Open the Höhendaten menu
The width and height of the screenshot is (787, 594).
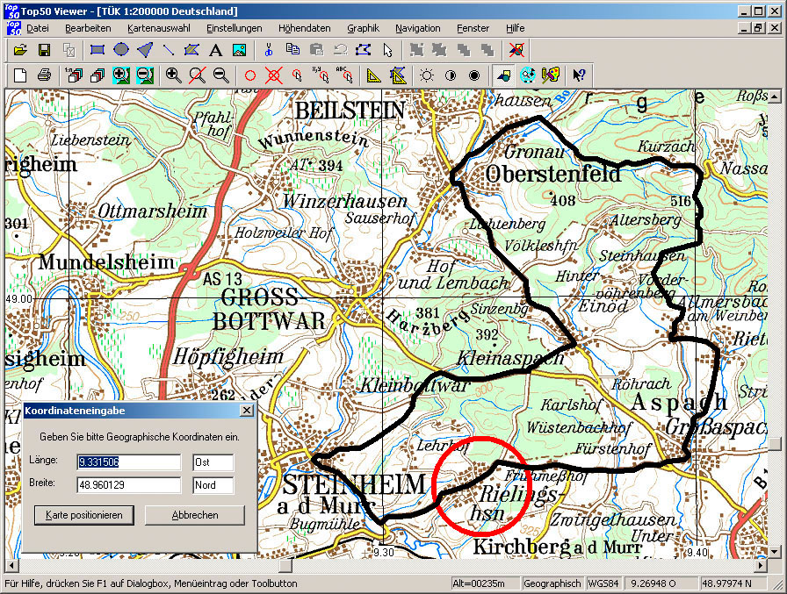pos(306,28)
